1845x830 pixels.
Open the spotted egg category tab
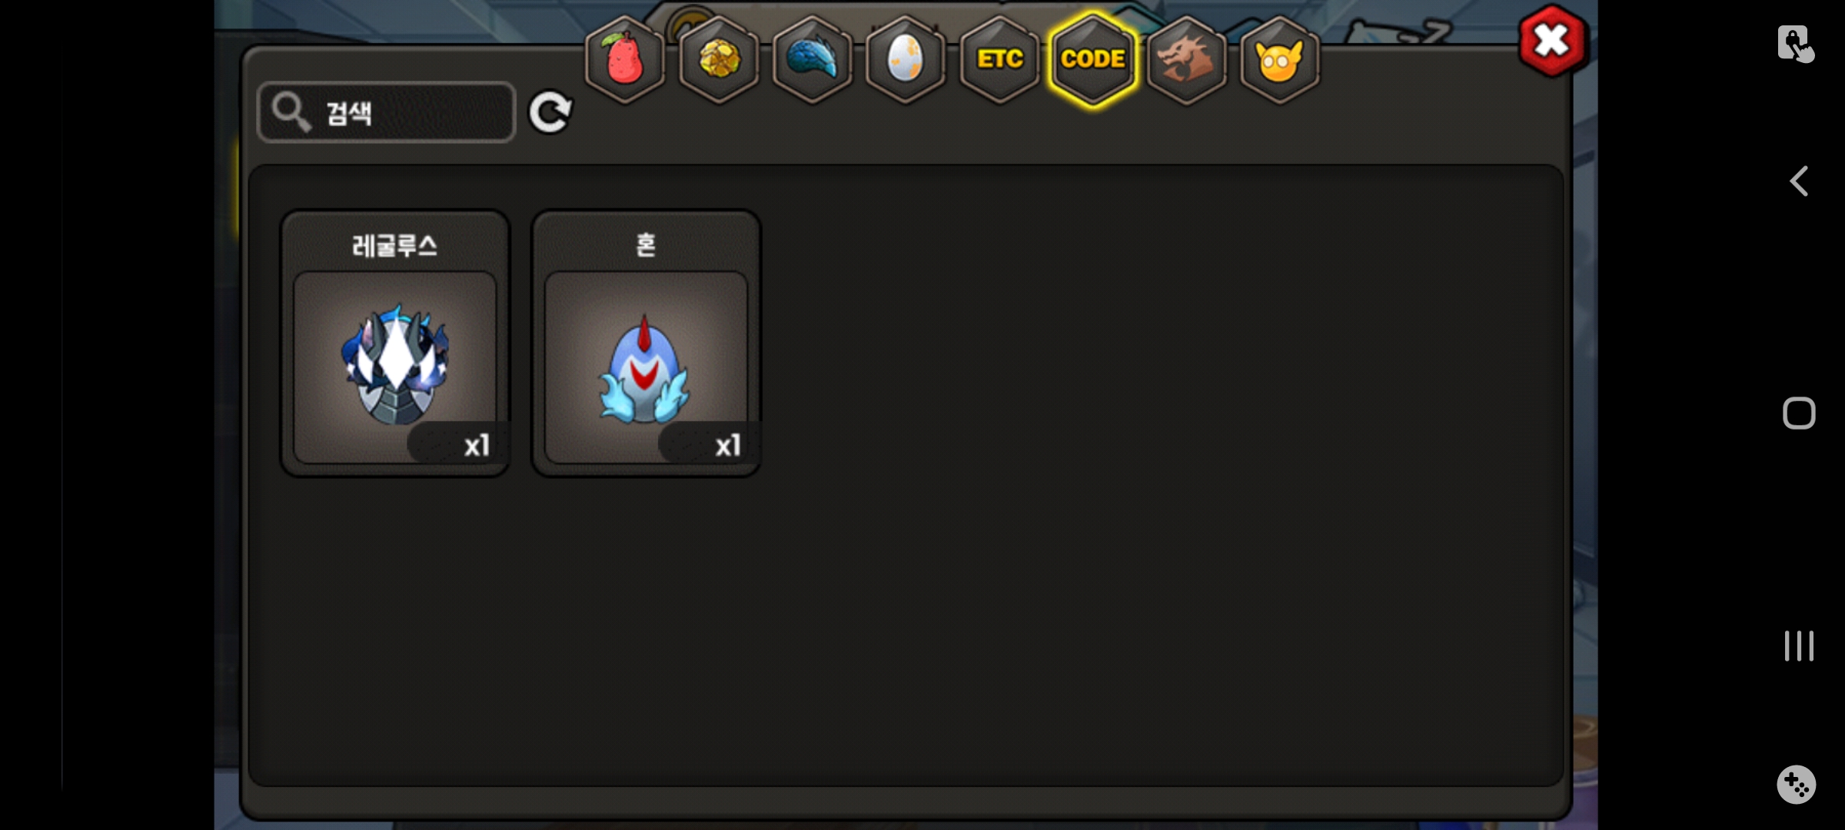906,60
